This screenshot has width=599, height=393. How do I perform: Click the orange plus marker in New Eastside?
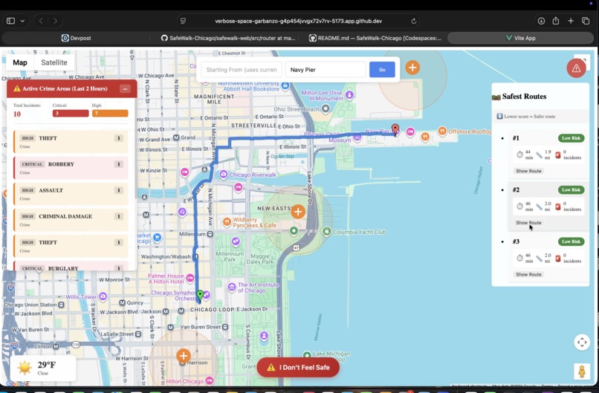(298, 212)
